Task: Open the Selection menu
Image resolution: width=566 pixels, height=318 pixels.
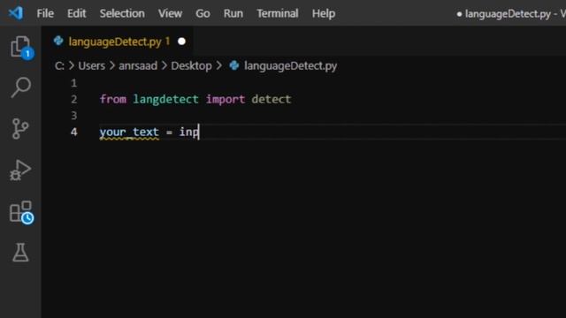Action: point(122,14)
